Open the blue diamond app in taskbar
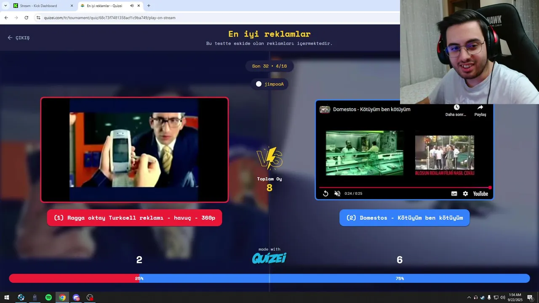 21,298
